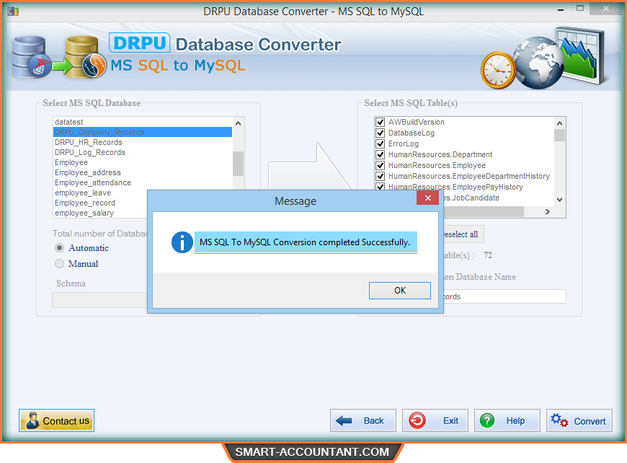Click the MySQL gold database cylinder icon
This screenshot has width=627, height=463.
point(86,57)
